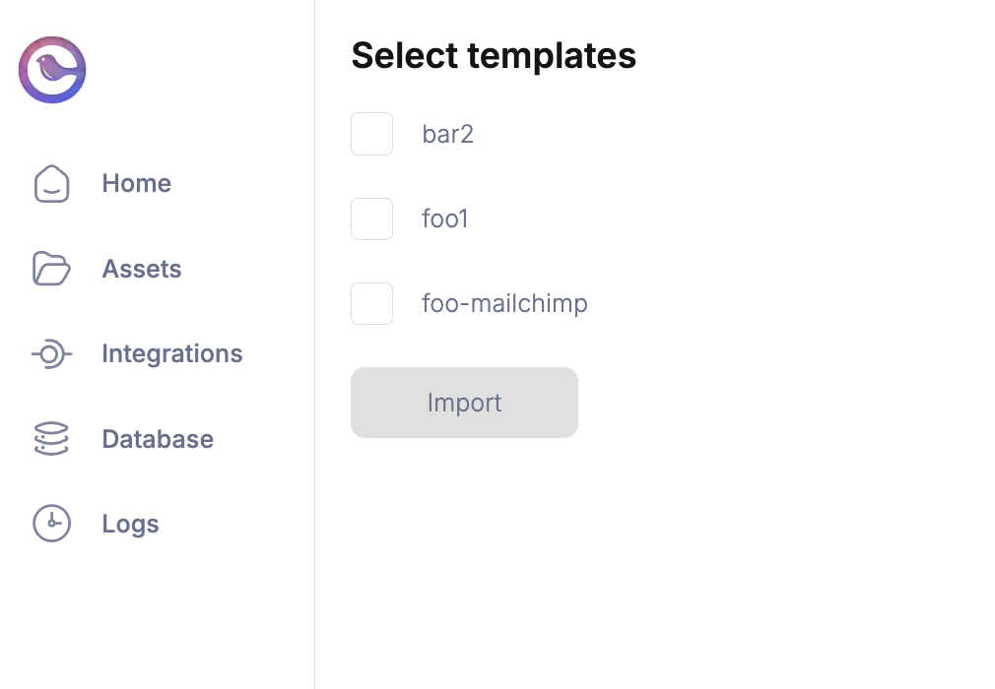Open the Database text label
The height and width of the screenshot is (689, 995).
(158, 439)
